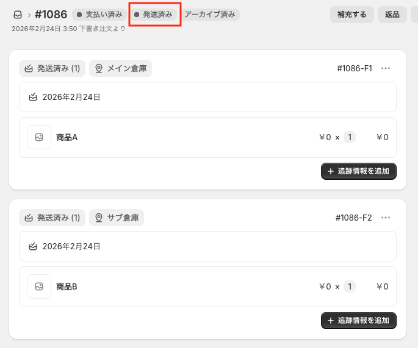Open the more actions menu for #1086-F2
Image resolution: width=418 pixels, height=348 pixels.
coord(385,218)
